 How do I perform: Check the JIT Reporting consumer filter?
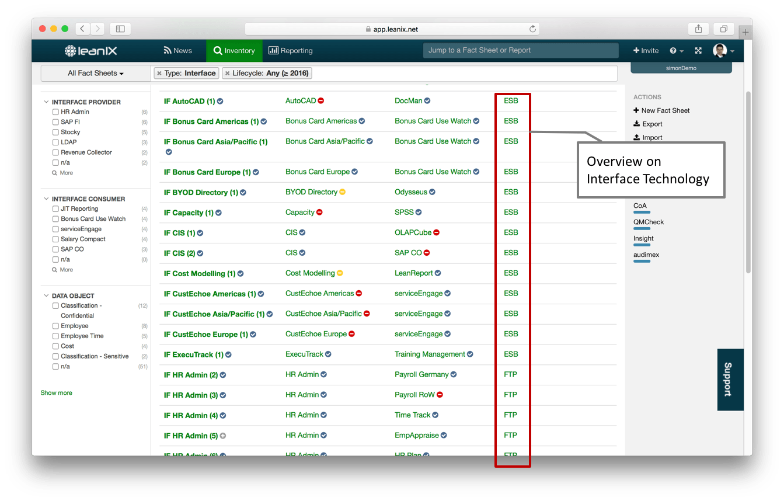click(x=55, y=209)
